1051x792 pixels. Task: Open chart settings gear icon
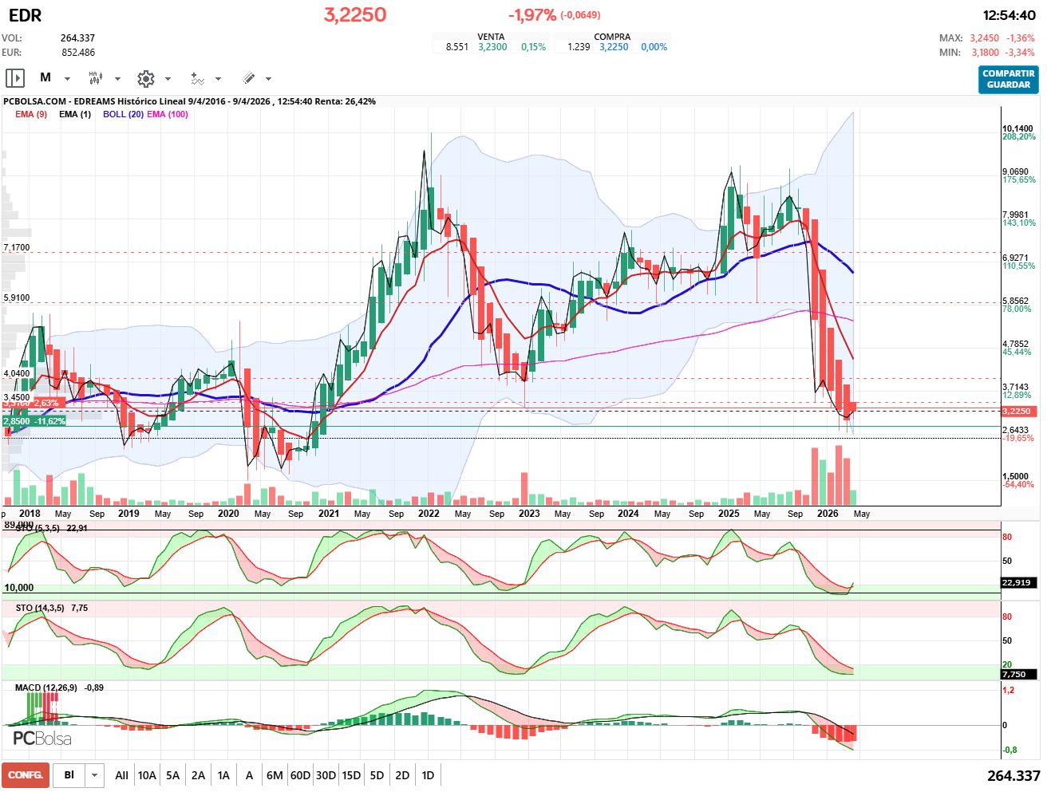pos(145,78)
